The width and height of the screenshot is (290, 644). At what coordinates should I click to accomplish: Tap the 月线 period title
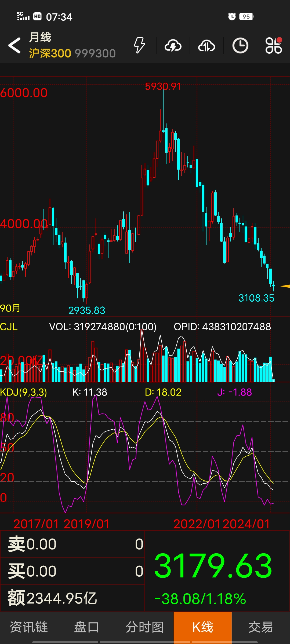pyautogui.click(x=40, y=37)
